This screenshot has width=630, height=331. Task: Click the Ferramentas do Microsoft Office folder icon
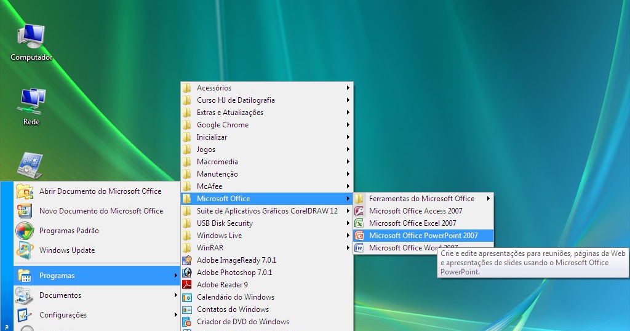pos(359,199)
